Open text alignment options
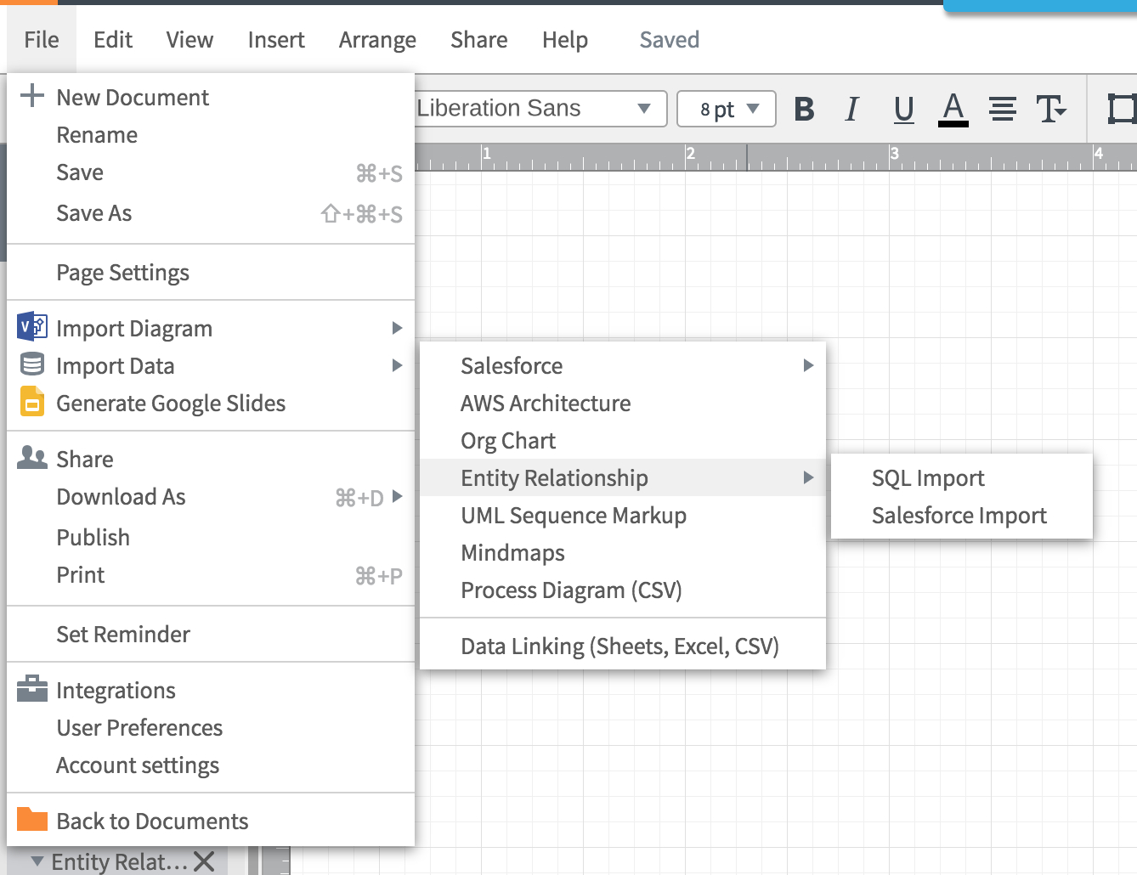This screenshot has width=1137, height=875. 1003,109
